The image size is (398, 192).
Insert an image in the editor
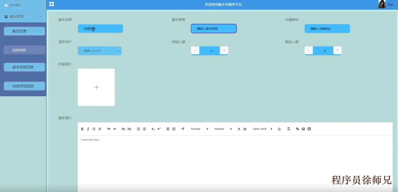[303, 129]
